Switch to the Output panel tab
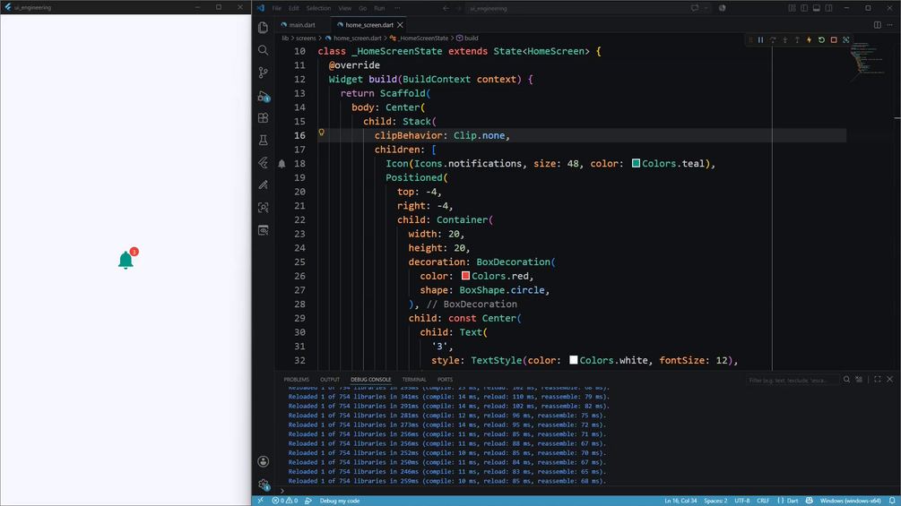Viewport: 901px width, 506px height. coord(330,379)
